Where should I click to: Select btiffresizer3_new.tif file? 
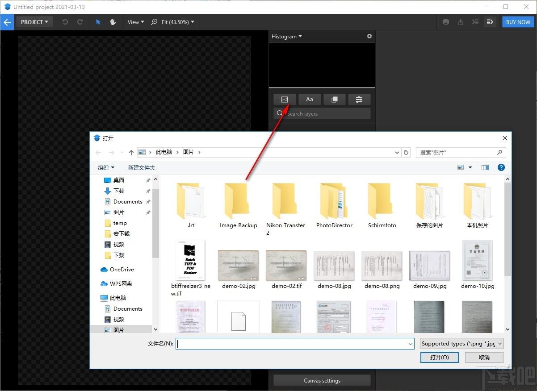click(x=191, y=268)
